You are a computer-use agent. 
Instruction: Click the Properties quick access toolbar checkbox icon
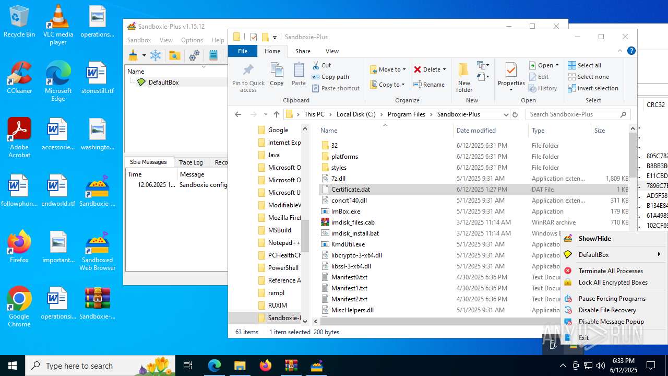click(253, 37)
